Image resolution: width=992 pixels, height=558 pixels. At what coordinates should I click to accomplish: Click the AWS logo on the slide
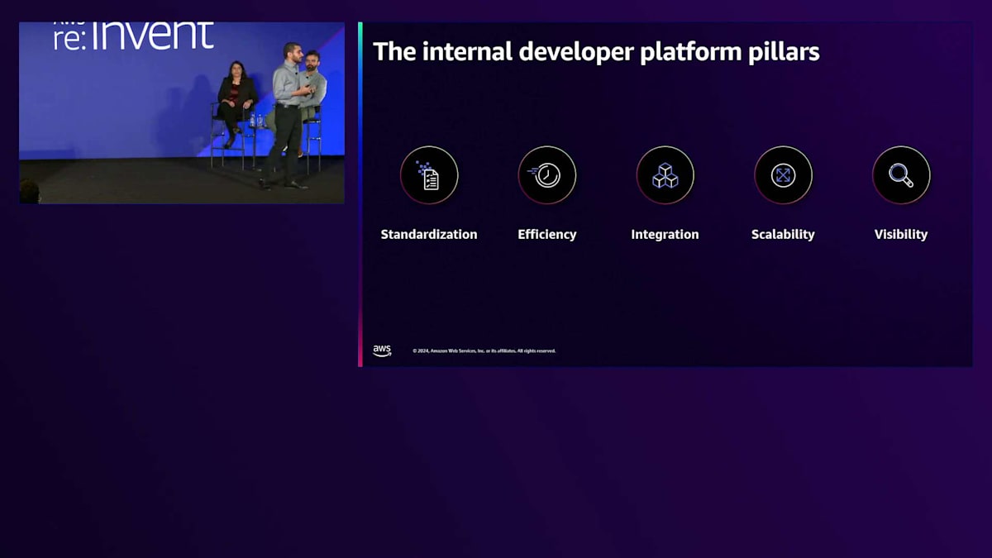coord(382,351)
